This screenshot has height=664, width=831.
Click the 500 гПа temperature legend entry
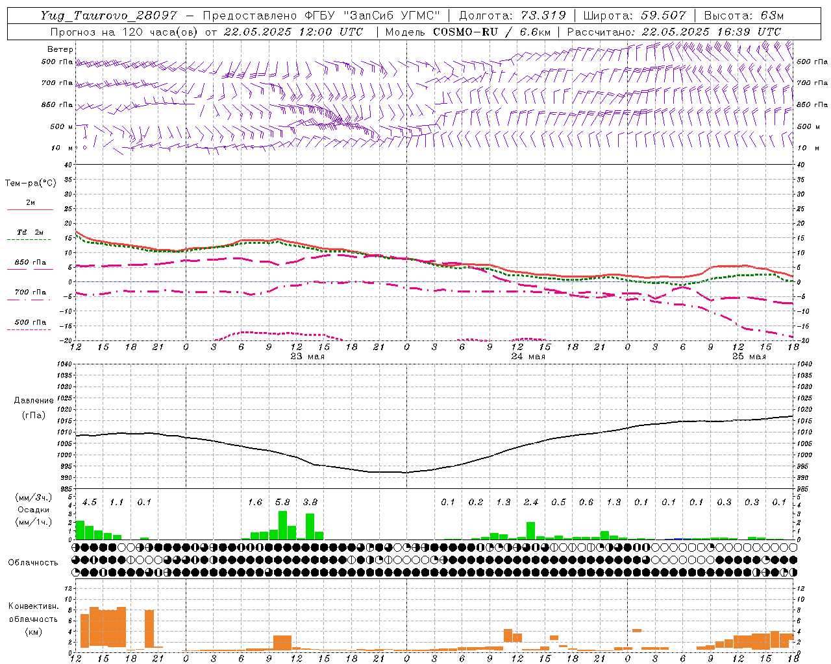(x=30, y=322)
